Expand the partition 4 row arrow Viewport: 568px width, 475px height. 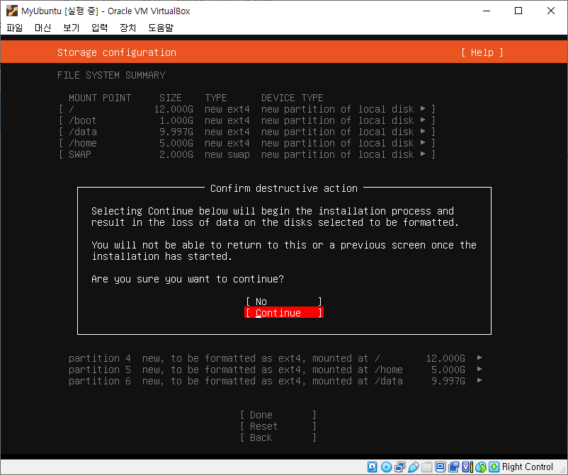coord(479,357)
